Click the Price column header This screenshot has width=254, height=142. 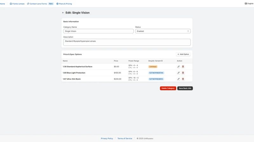click(x=116, y=61)
